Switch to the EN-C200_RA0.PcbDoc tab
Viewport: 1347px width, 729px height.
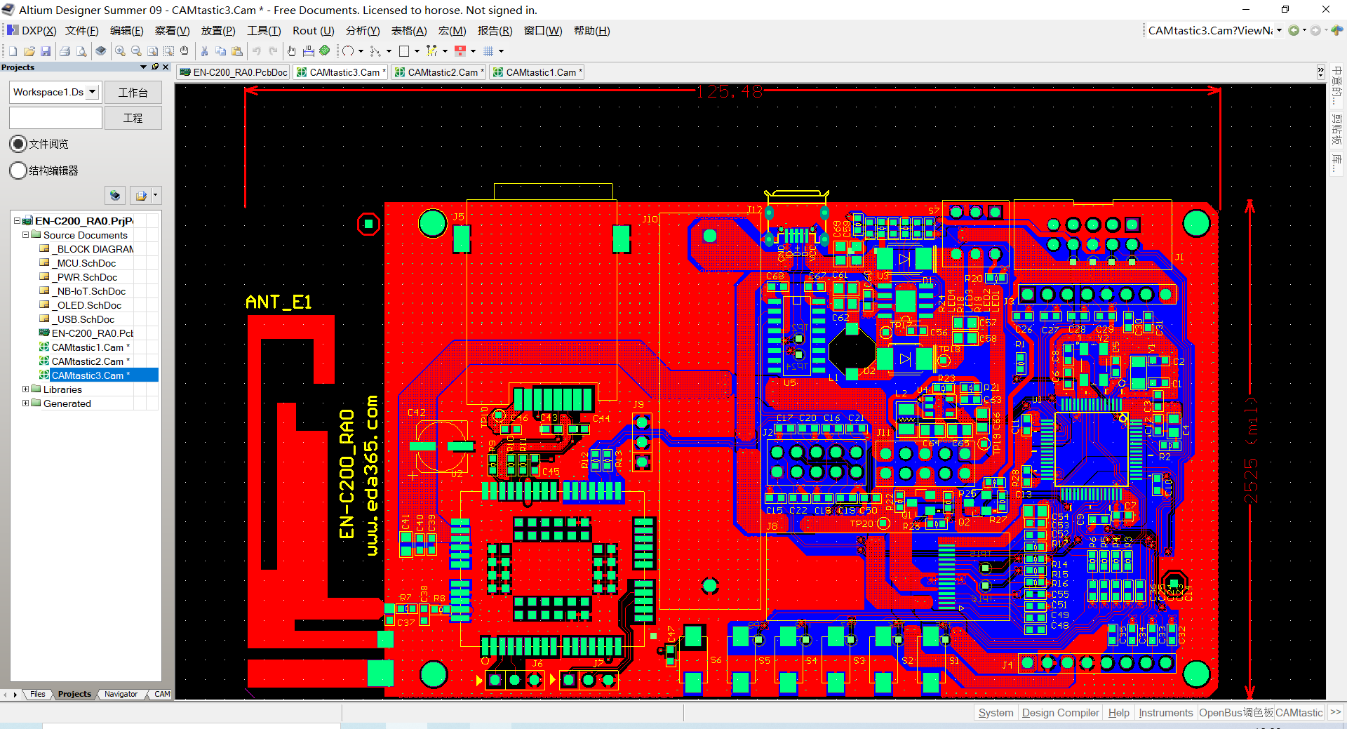point(234,72)
